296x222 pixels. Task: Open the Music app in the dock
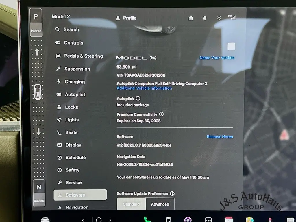(x=168, y=219)
